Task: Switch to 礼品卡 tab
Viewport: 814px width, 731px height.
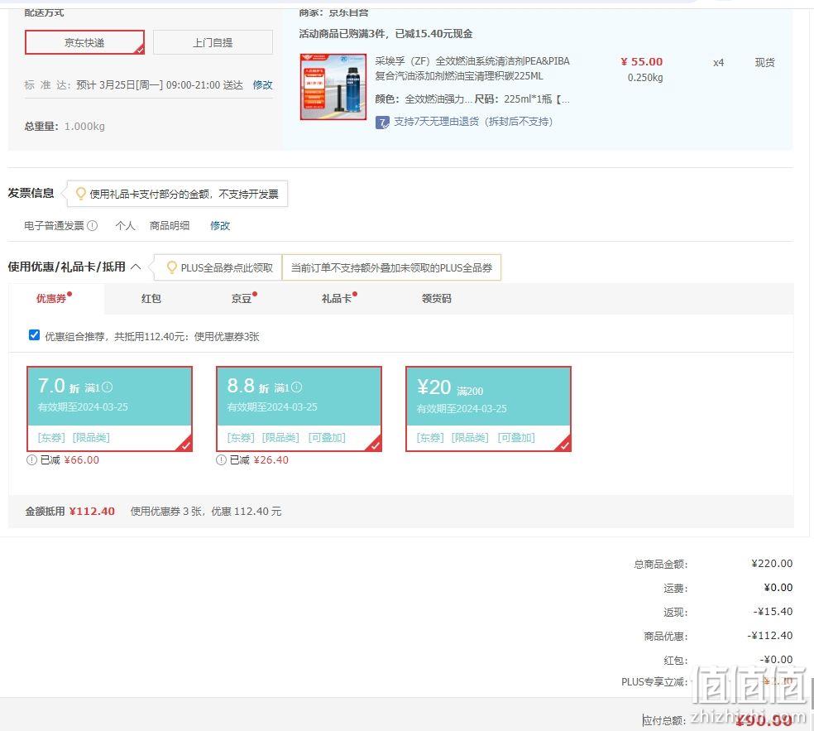Action: pos(337,298)
